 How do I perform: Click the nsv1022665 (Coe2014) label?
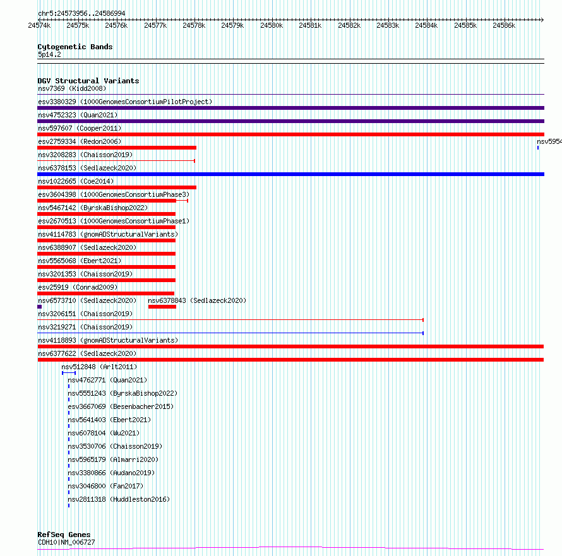(76, 181)
